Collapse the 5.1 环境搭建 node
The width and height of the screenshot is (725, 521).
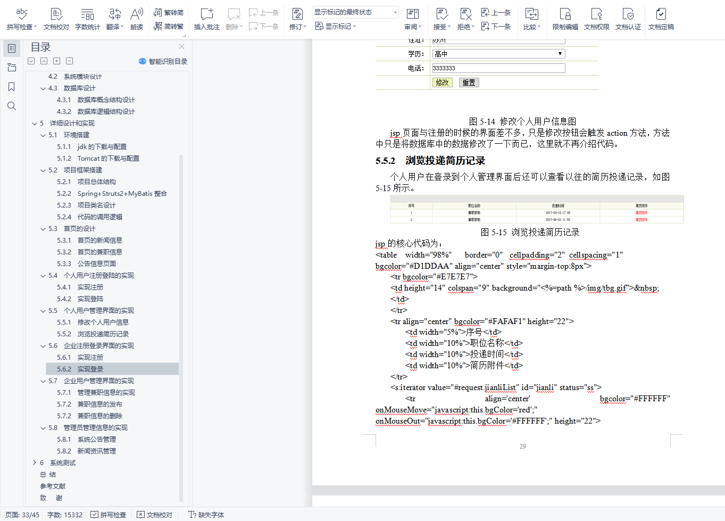click(43, 135)
